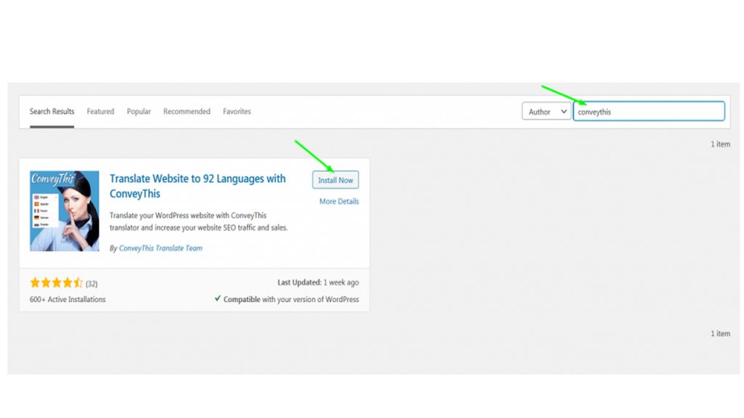Viewport: 744px width, 418px height.
Task: Open the Translate Website to 92 Languages title link
Action: coord(198,186)
